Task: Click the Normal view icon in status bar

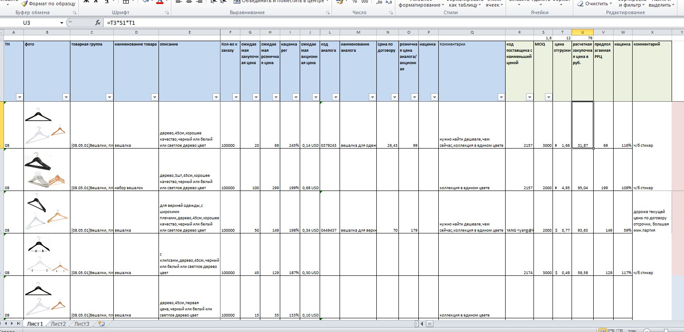Action: pos(603,330)
